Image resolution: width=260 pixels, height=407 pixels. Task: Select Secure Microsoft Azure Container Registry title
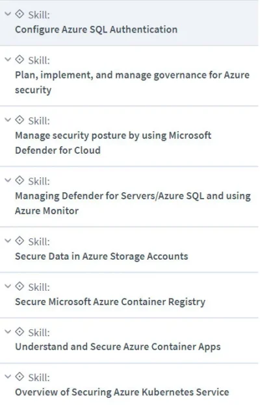[110, 302]
